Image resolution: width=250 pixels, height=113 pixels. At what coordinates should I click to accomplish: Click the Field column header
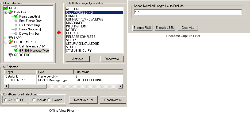(55, 72)
